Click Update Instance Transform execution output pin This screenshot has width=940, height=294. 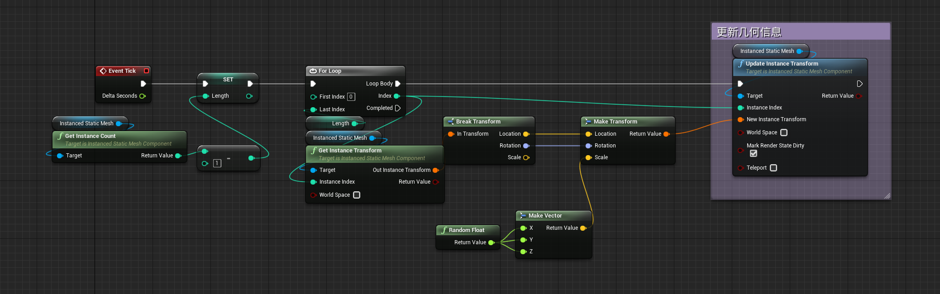pyautogui.click(x=859, y=84)
